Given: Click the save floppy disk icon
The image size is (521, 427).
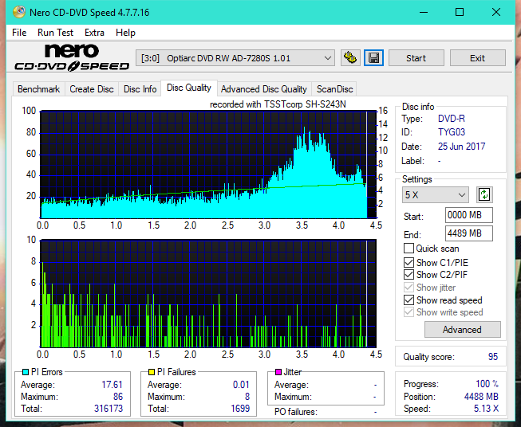Looking at the screenshot, I should pyautogui.click(x=374, y=58).
